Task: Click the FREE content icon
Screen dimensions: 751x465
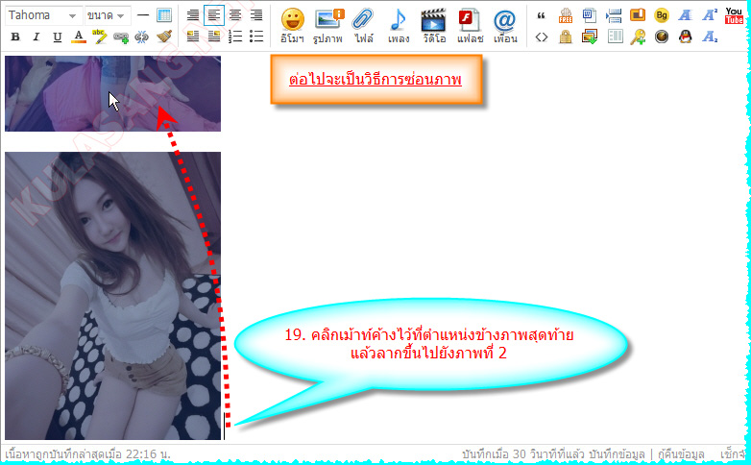Action: pos(566,15)
